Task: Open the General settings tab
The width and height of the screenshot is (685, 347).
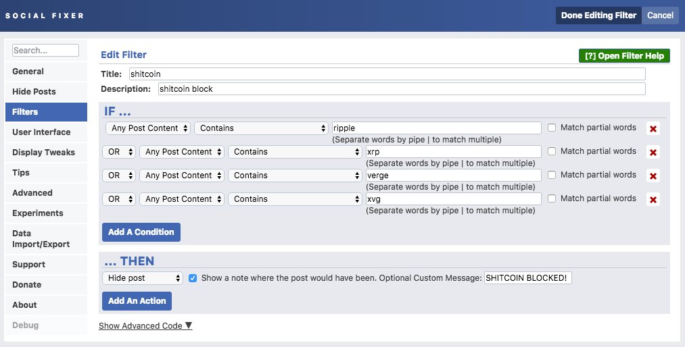Action: (46, 72)
